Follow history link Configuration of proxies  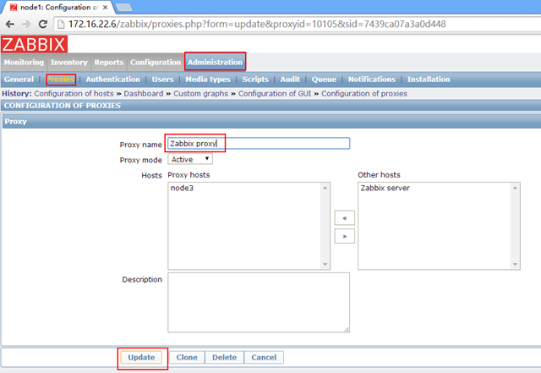click(364, 94)
